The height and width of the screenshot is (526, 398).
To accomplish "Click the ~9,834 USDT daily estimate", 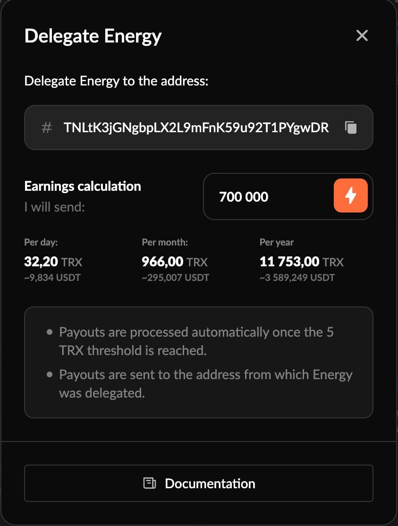I will [52, 278].
